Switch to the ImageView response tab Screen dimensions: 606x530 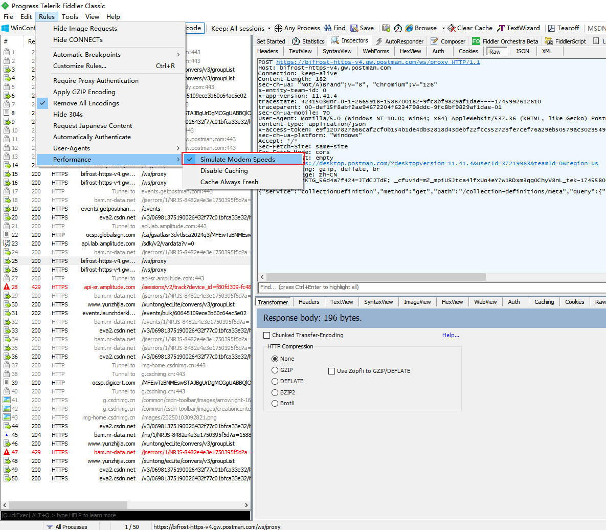click(x=417, y=302)
